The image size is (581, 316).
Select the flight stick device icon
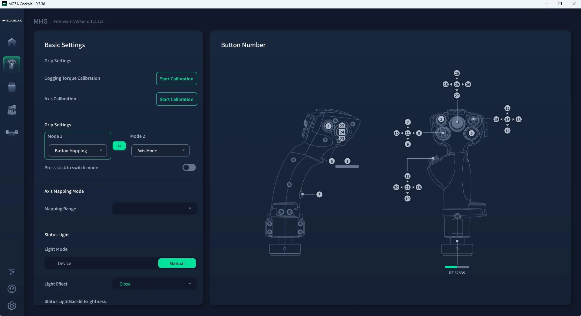[12, 64]
